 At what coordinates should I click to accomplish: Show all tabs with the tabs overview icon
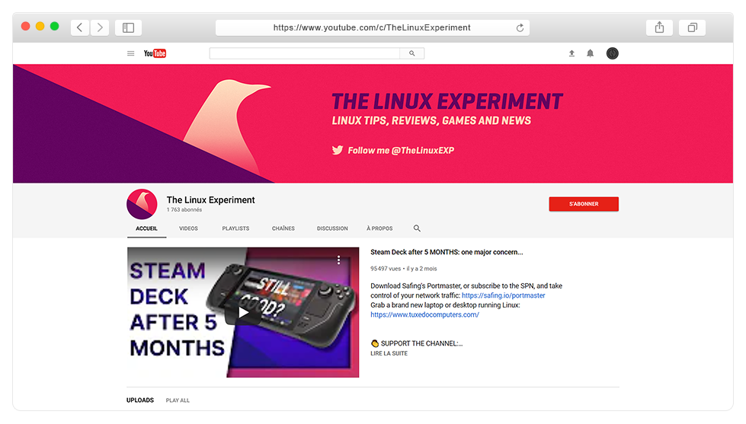tap(692, 27)
